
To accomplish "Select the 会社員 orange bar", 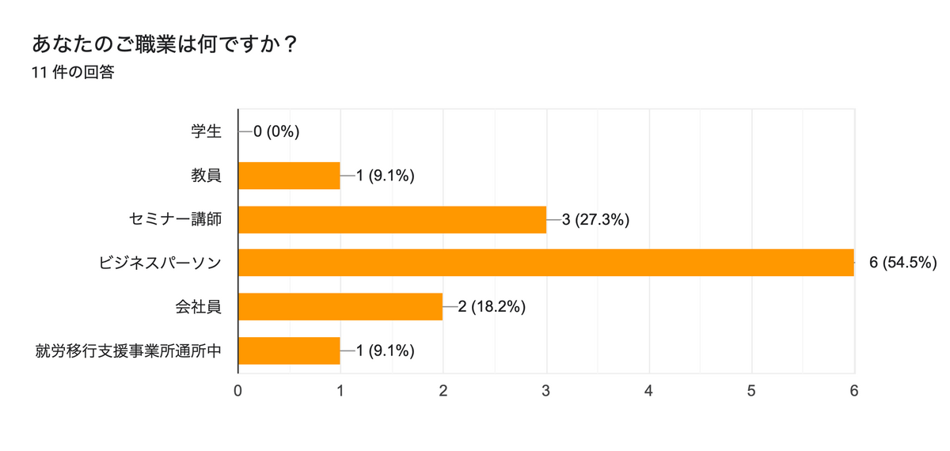I will pos(340,307).
